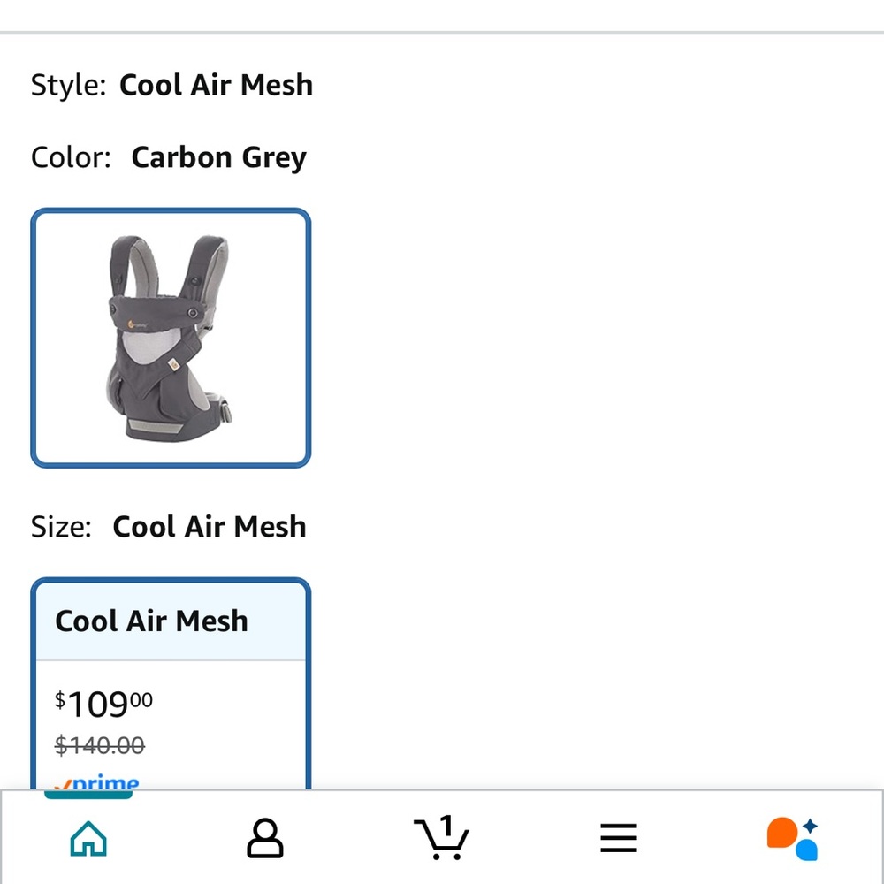The image size is (884, 884).
Task: Tap the Cool Air Mesh style label
Action: tap(217, 85)
